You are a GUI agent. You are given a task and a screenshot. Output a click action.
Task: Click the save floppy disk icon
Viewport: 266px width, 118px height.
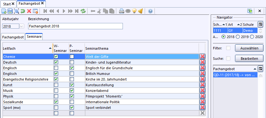coord(10,11)
